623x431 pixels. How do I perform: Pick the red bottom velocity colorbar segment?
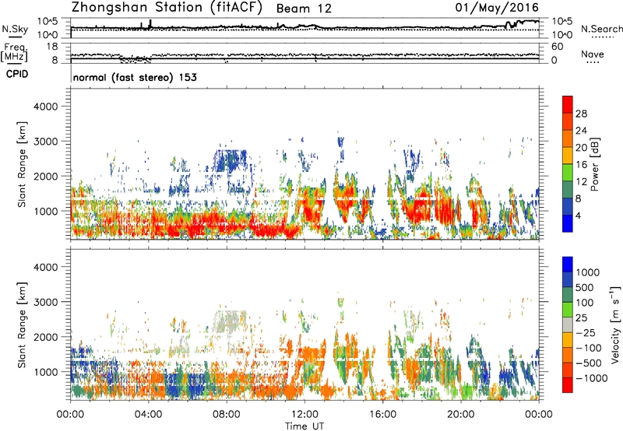click(568, 385)
